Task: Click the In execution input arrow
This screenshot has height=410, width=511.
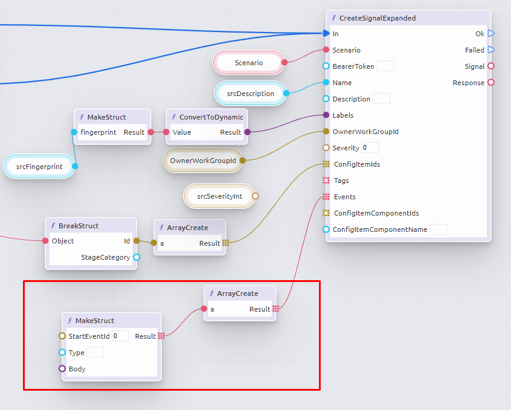Action: [x=326, y=34]
